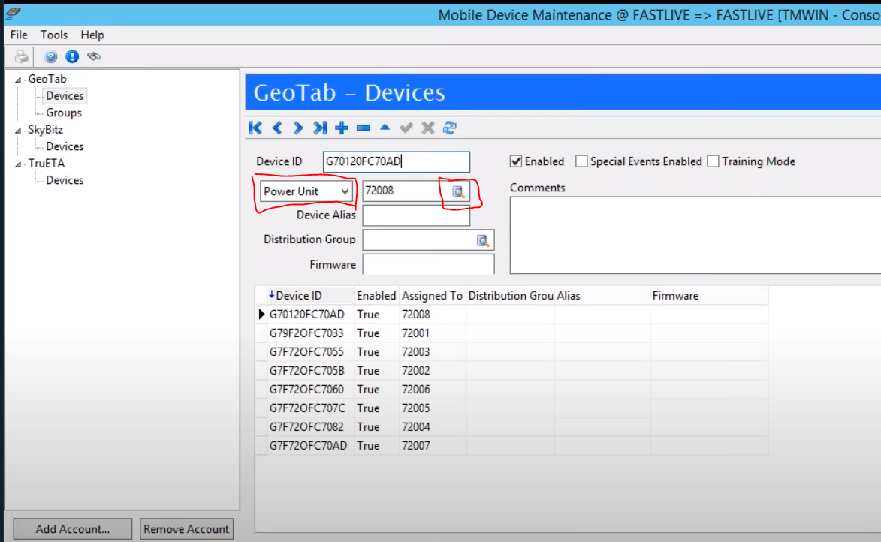This screenshot has height=542, width=881.
Task: Click into the Device ID input field
Action: click(x=396, y=161)
